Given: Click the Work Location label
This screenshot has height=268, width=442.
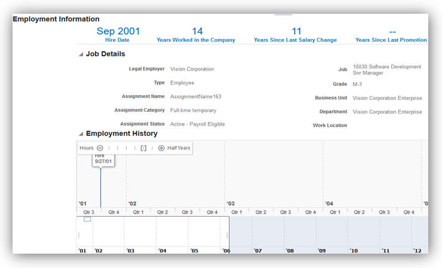Looking at the screenshot, I should (330, 126).
